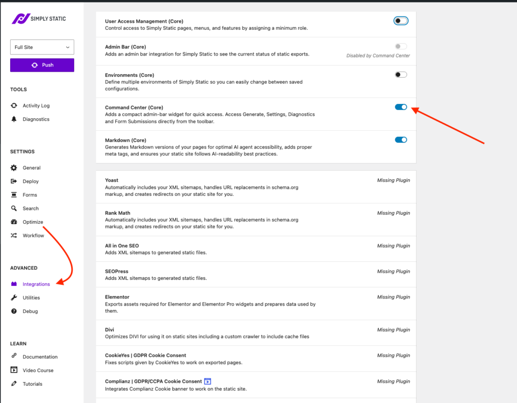Open the Debug page

click(x=29, y=311)
